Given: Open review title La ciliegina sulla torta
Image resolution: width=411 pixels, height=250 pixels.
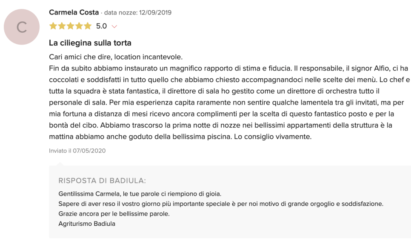Looking at the screenshot, I should (90, 43).
